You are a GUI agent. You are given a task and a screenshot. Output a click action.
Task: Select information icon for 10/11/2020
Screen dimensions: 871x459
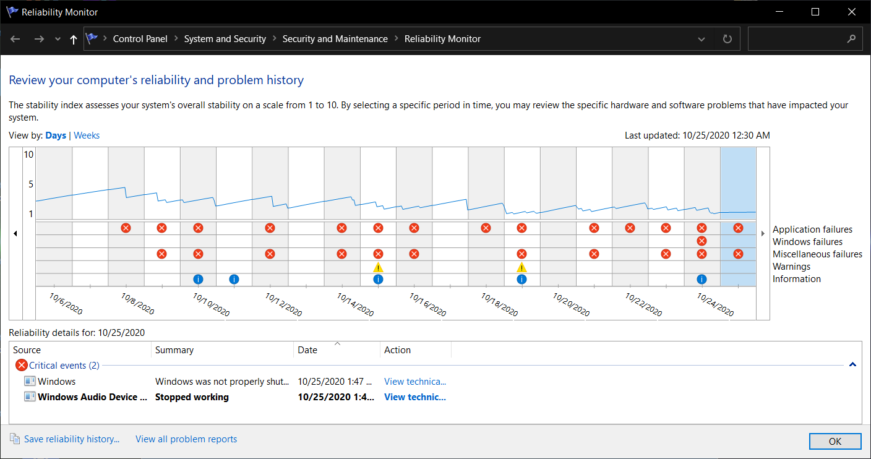pyautogui.click(x=234, y=279)
